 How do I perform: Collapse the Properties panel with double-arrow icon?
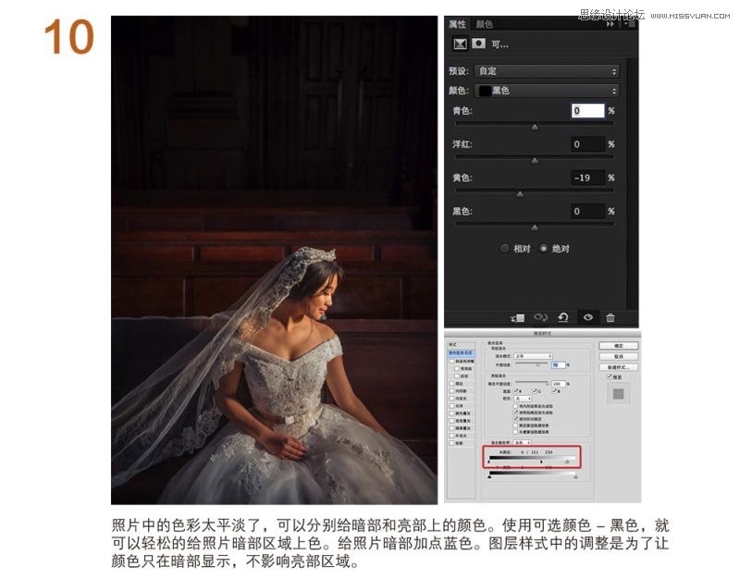[x=610, y=24]
